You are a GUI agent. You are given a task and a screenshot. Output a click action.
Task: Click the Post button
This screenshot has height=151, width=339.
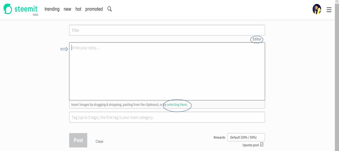pos(78,140)
